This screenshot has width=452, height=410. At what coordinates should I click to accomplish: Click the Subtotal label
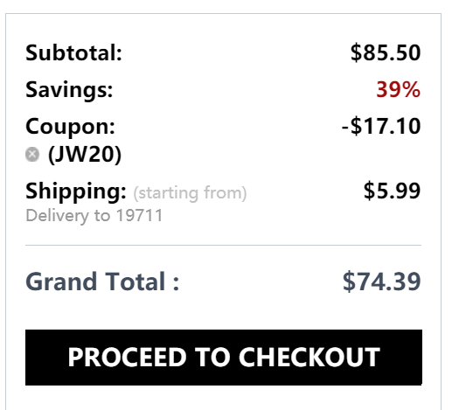click(x=73, y=52)
